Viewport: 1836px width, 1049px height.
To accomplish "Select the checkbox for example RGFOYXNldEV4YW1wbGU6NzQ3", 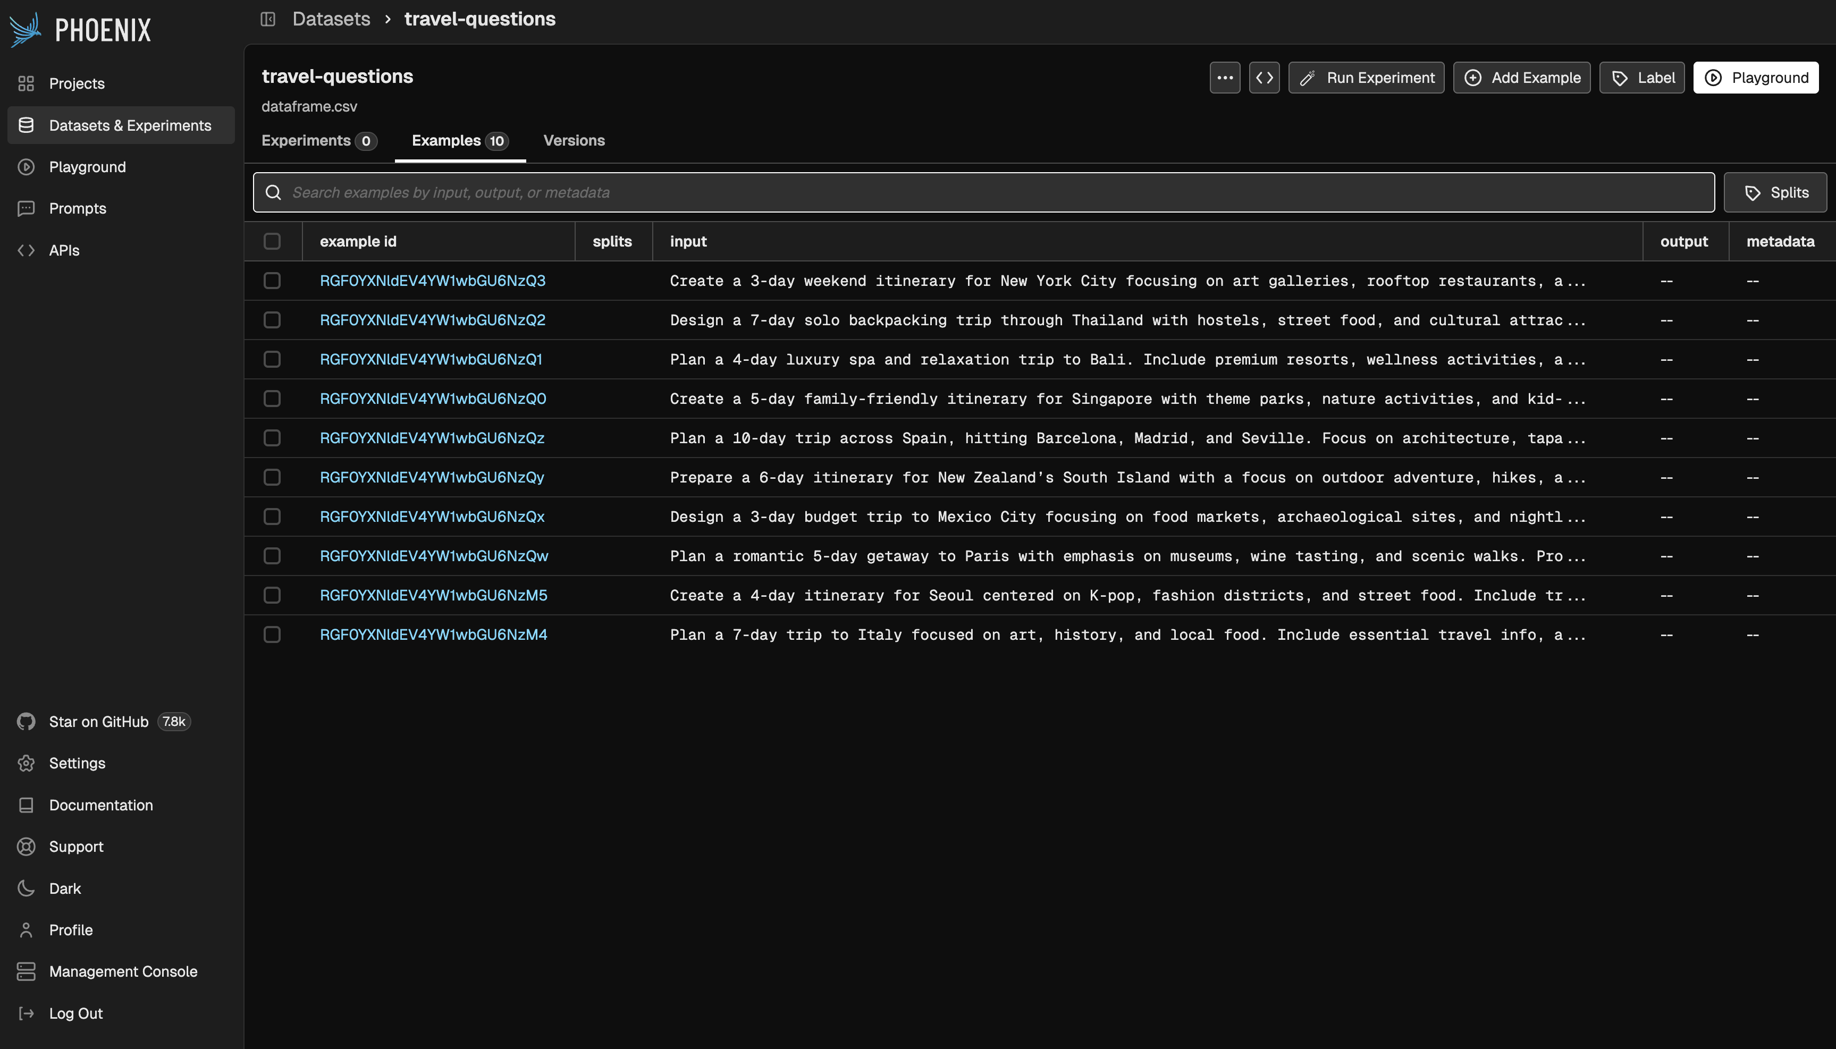I will pos(272,281).
